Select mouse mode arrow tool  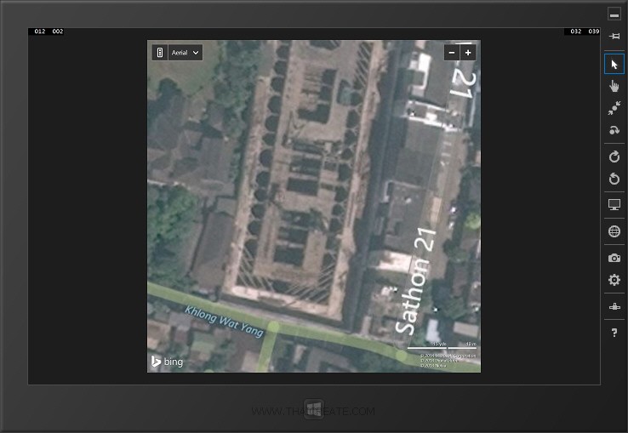(x=614, y=64)
